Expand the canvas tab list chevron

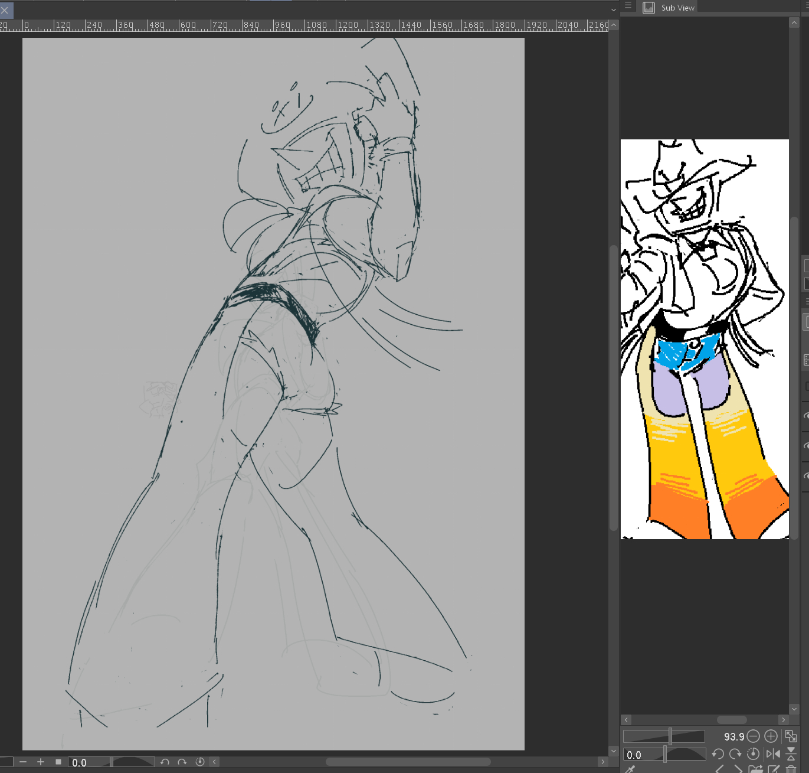click(x=614, y=9)
